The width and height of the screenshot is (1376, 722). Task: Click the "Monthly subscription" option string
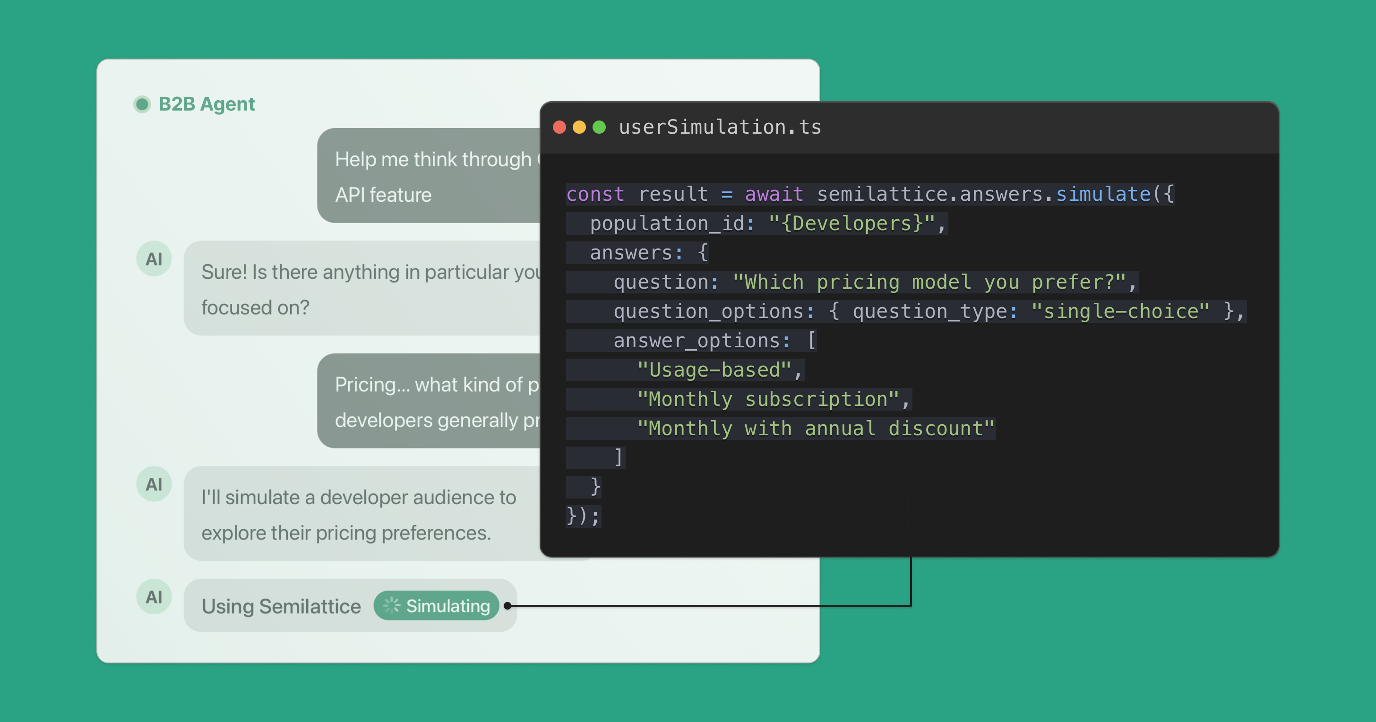pos(769,399)
